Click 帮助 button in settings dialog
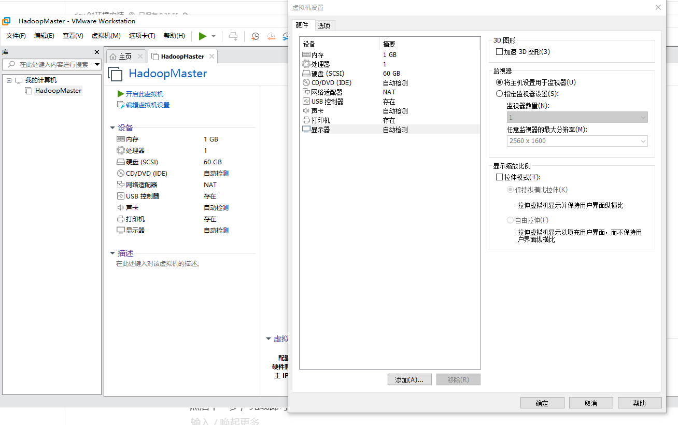Viewport: 678px width, 425px height. tap(640, 403)
